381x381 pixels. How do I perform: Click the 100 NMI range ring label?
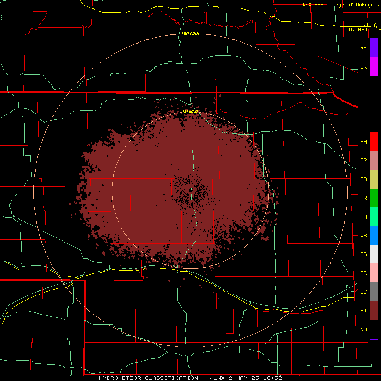coord(190,33)
